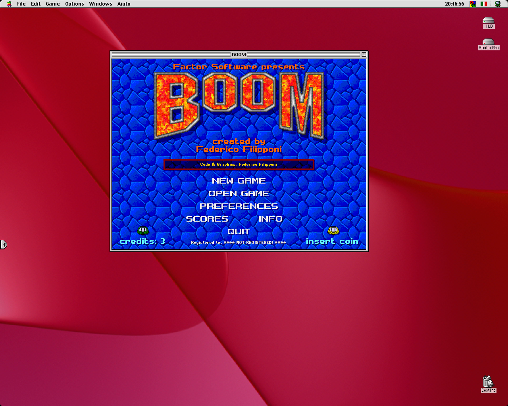Click the scrolling credits banner
This screenshot has width=508, height=406.
click(239, 165)
